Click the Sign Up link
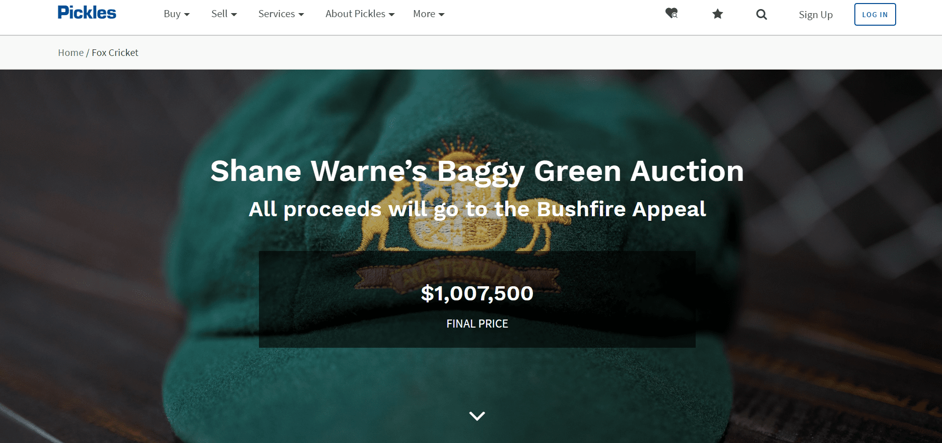The width and height of the screenshot is (942, 443). click(816, 15)
